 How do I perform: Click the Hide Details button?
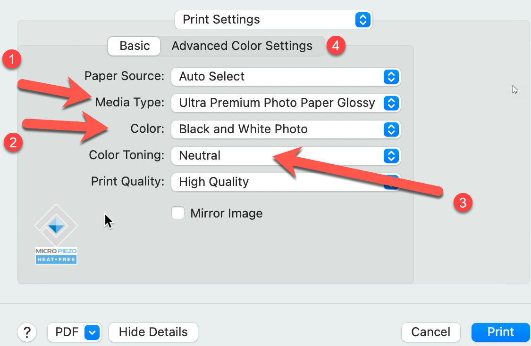click(153, 332)
